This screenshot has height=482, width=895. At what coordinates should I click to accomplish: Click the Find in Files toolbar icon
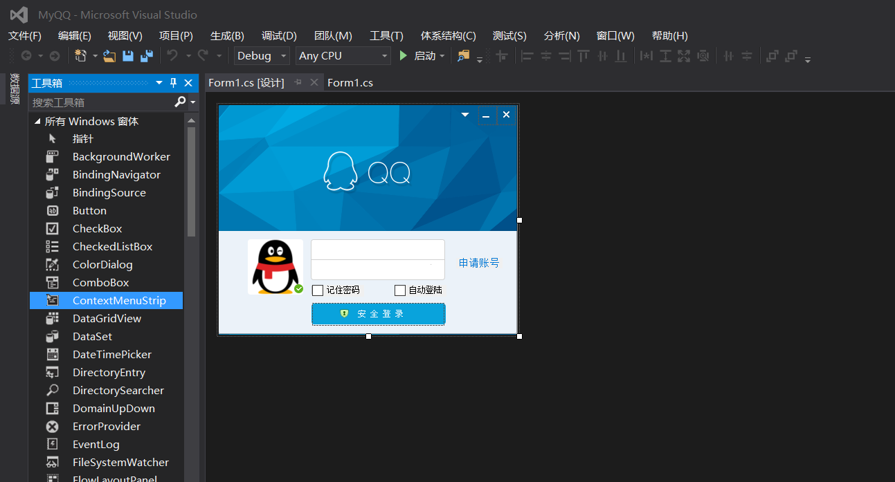click(x=463, y=56)
